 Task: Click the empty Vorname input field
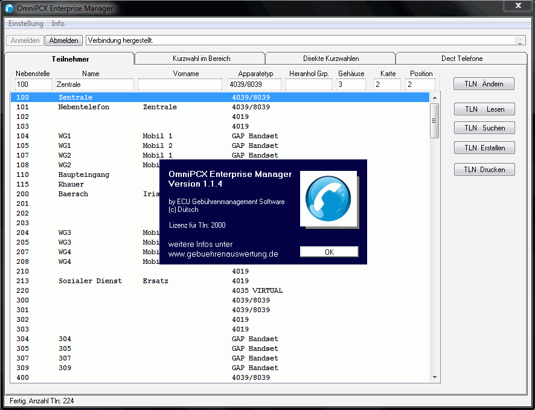click(180, 85)
